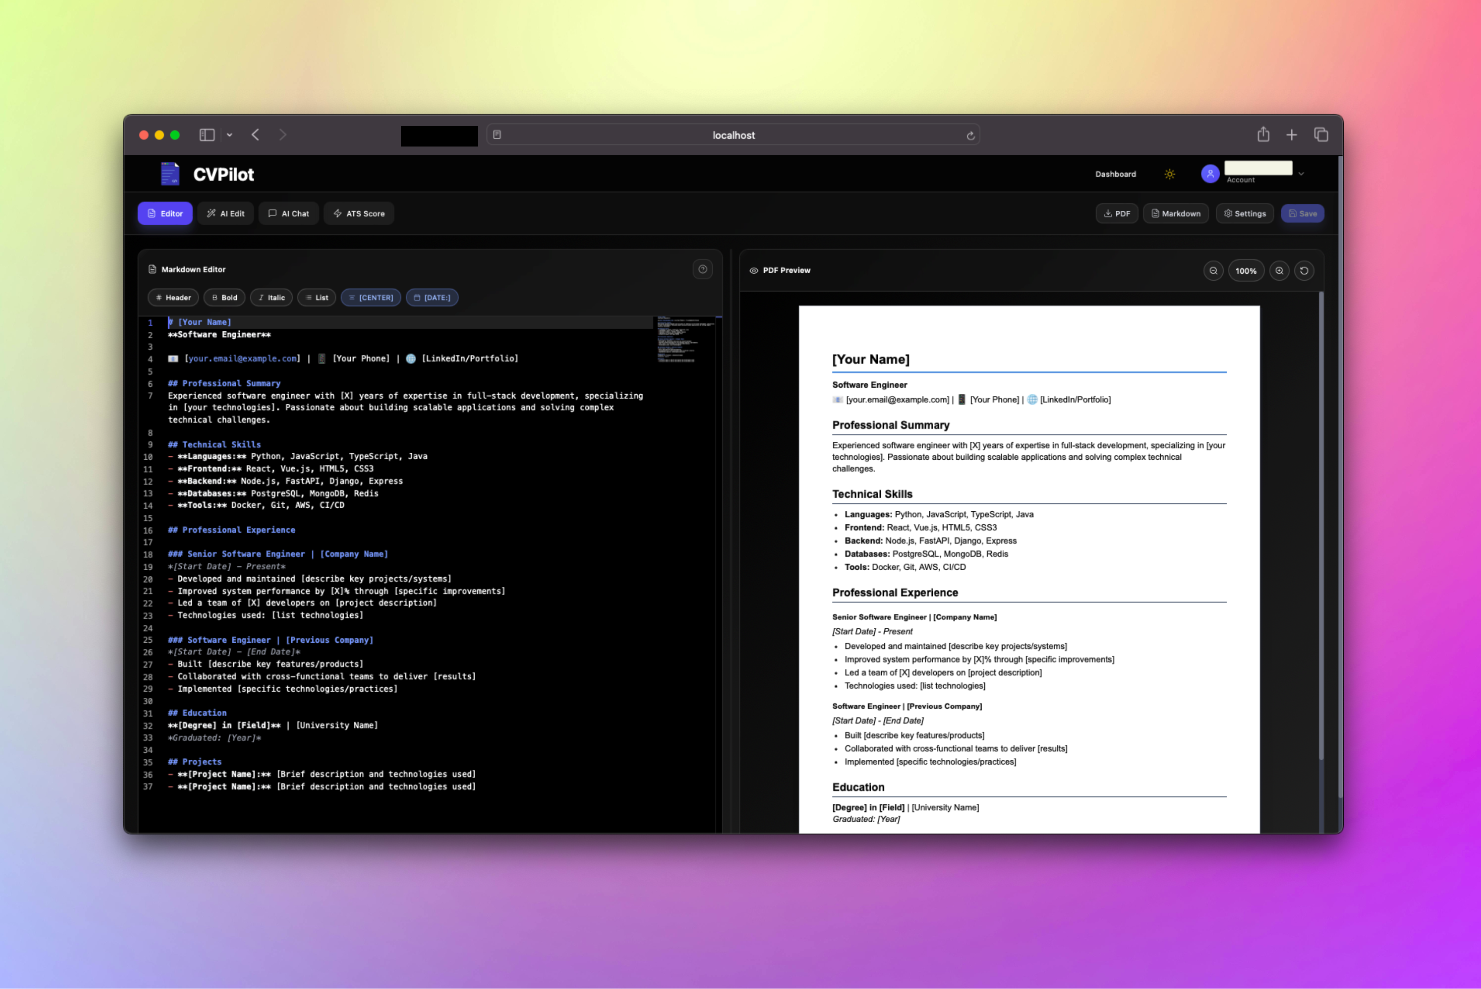Click the '**Software Engineer**' line in editor
This screenshot has height=989, width=1481.
tap(219, 335)
